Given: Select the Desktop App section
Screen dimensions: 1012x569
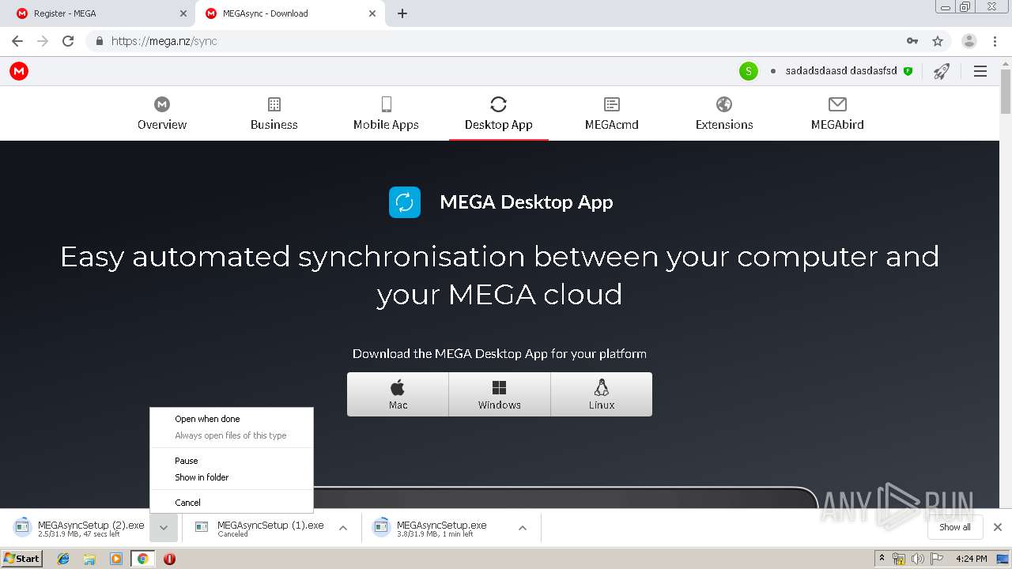Looking at the screenshot, I should pyautogui.click(x=498, y=114).
